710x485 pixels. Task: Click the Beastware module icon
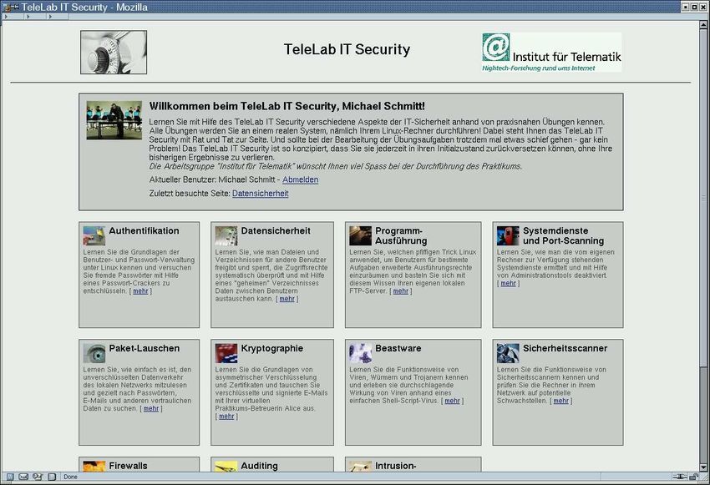point(361,353)
